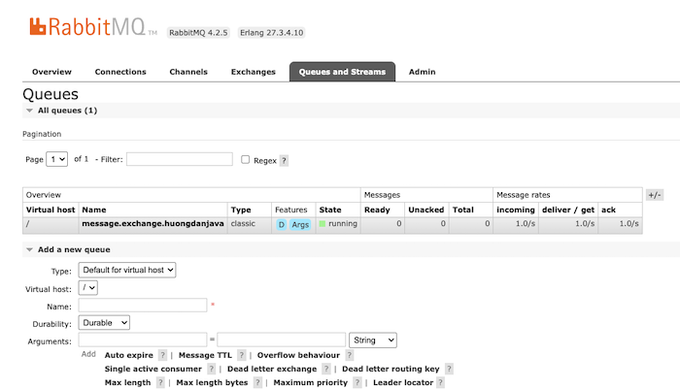Click the green running state indicator

click(x=323, y=224)
